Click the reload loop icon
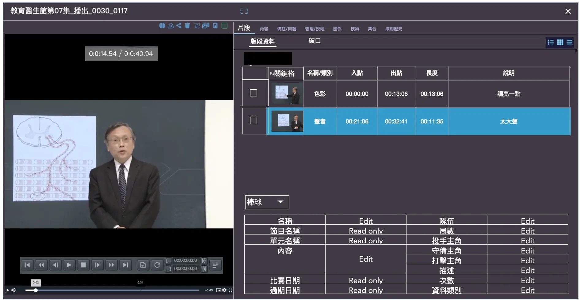Viewport: 580px width, 300px height. pos(157,265)
